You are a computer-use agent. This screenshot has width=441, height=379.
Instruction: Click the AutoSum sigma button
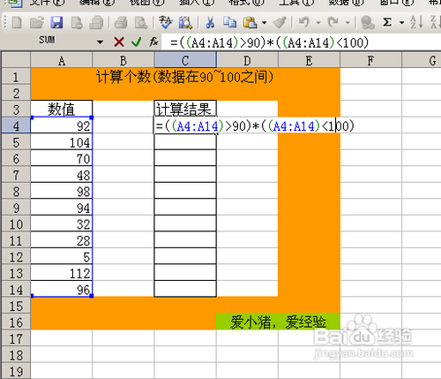pos(387,23)
